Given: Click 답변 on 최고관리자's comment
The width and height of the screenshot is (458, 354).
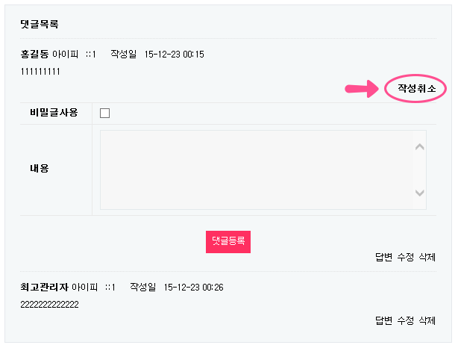Looking at the screenshot, I should (383, 320).
